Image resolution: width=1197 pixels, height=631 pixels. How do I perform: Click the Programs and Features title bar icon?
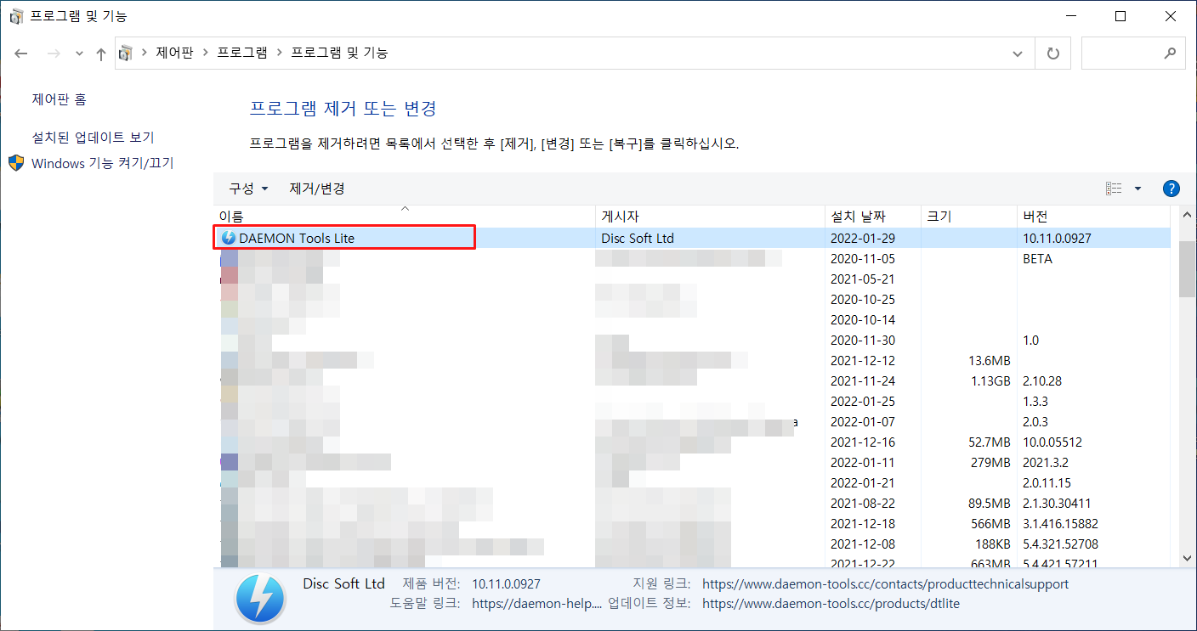(x=16, y=16)
